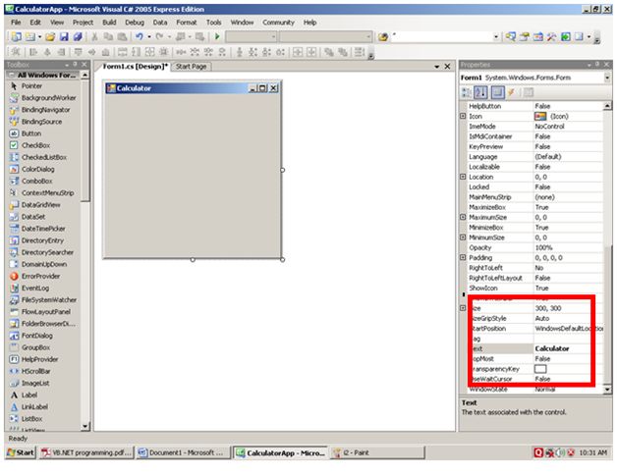The height and width of the screenshot is (476, 617).
Task: Click the Save icon in the toolbar
Action: coord(64,36)
